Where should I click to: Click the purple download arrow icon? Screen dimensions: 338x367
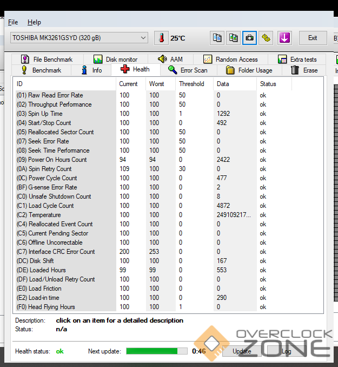coord(284,38)
